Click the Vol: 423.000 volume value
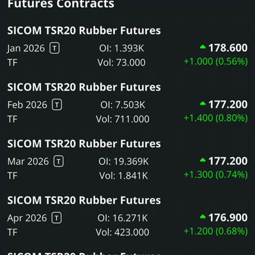255x255 pixels. [122, 232]
